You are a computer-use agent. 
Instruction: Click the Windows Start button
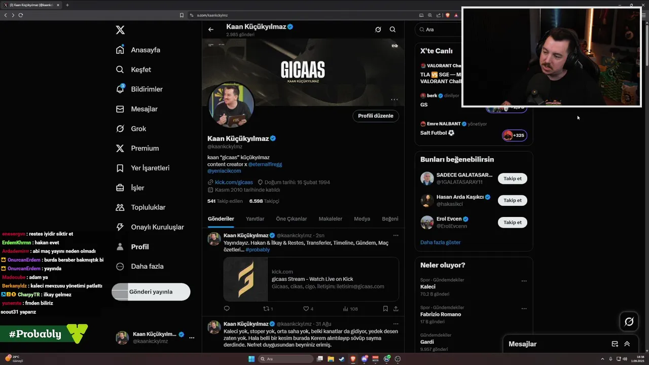click(251, 359)
